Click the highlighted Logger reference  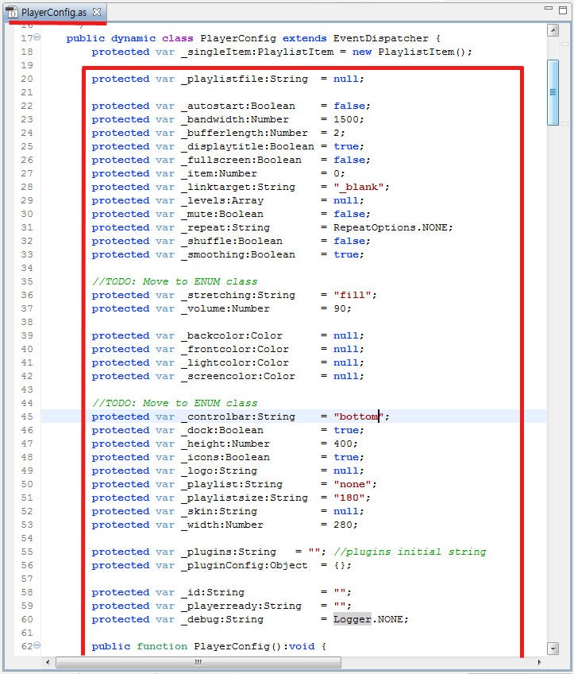352,619
